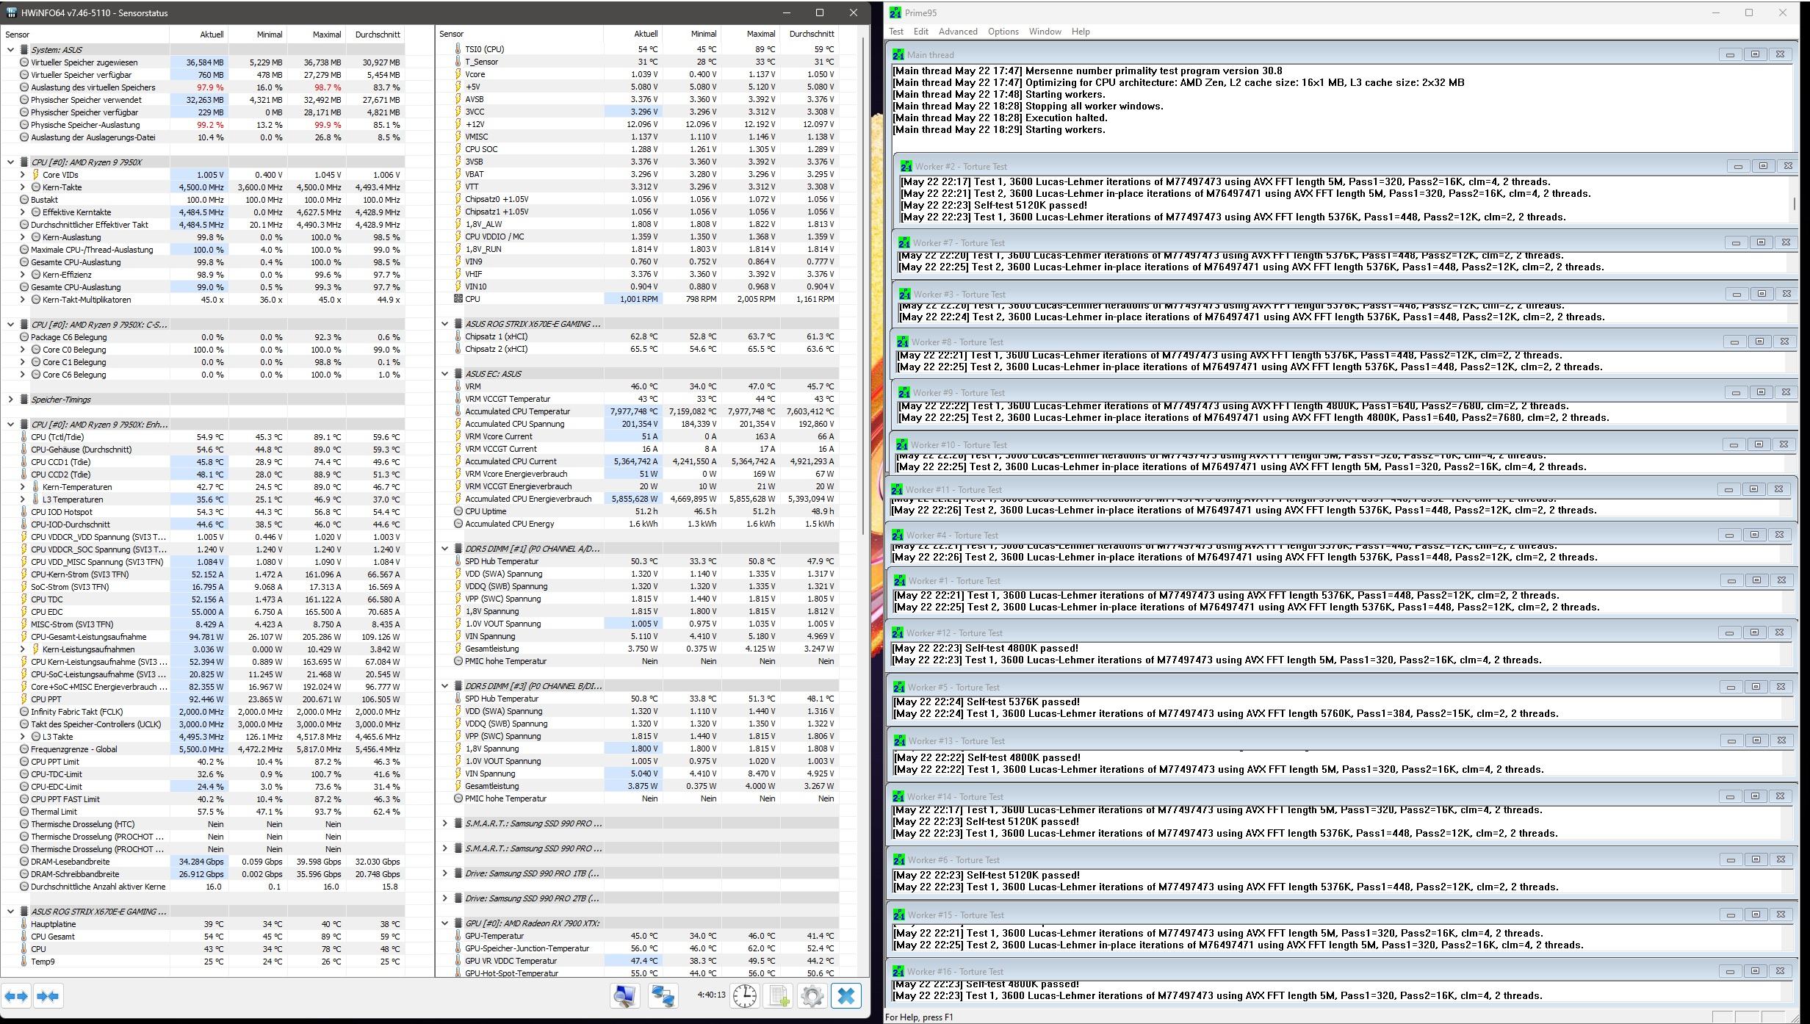1810x1024 pixels.
Task: Expand the Kern-Takte sensor row
Action: (22, 187)
